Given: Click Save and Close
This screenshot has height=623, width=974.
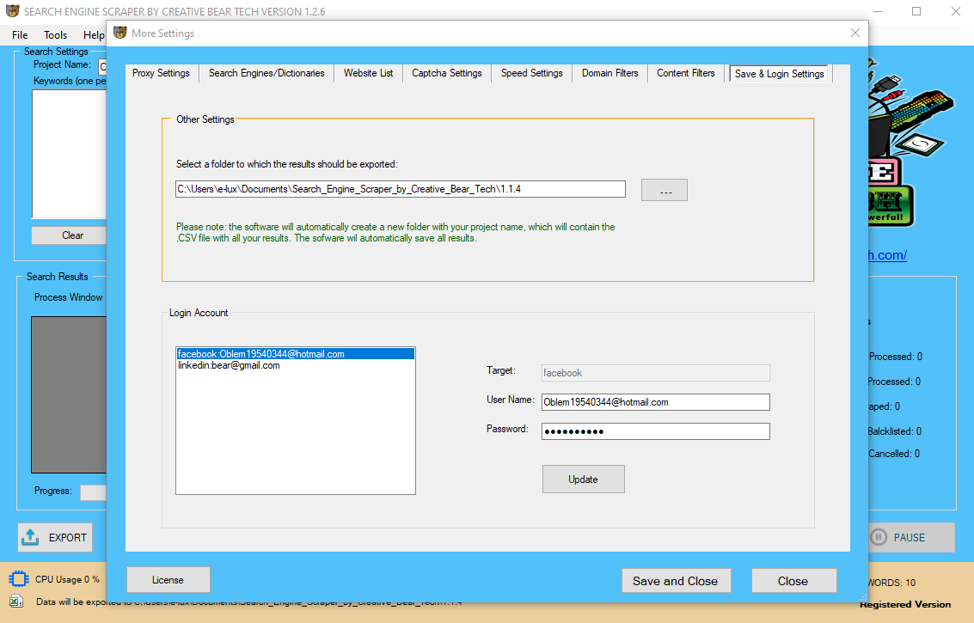Looking at the screenshot, I should (676, 580).
